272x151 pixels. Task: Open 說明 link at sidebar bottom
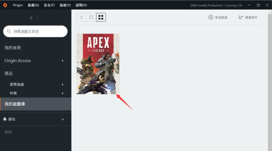click(x=8, y=132)
